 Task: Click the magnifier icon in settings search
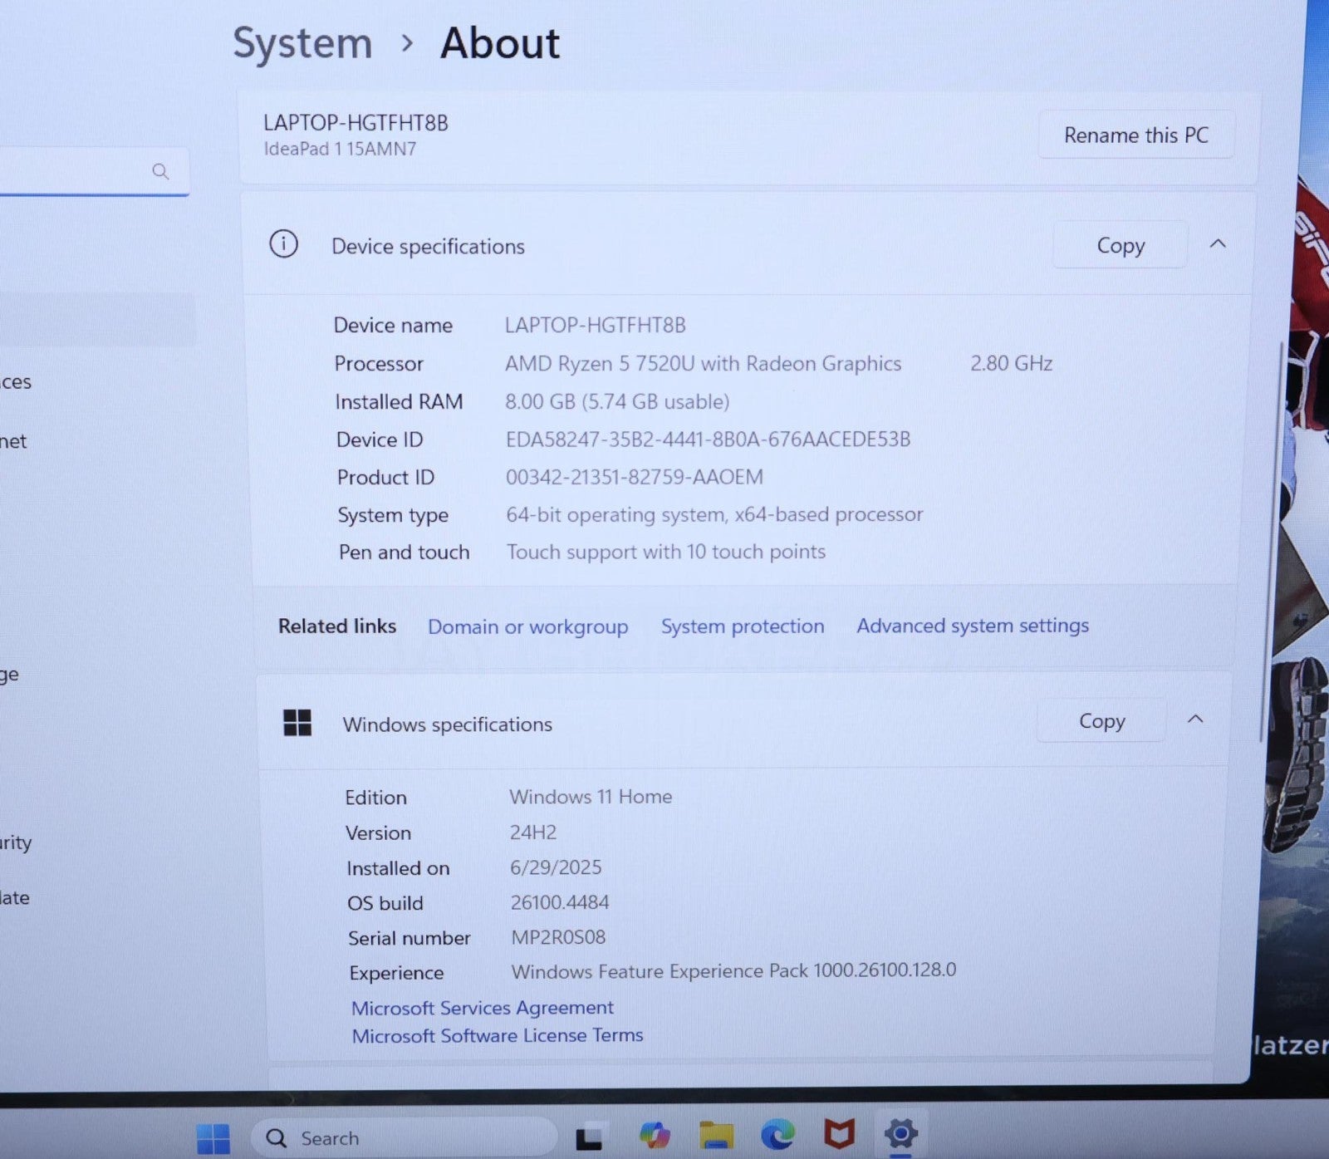[x=160, y=171]
